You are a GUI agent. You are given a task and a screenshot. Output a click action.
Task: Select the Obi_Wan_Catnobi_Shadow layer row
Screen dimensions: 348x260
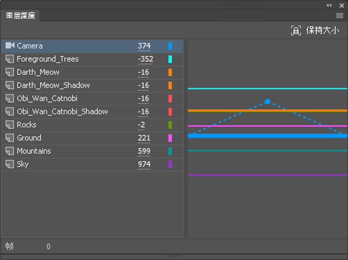click(62, 112)
